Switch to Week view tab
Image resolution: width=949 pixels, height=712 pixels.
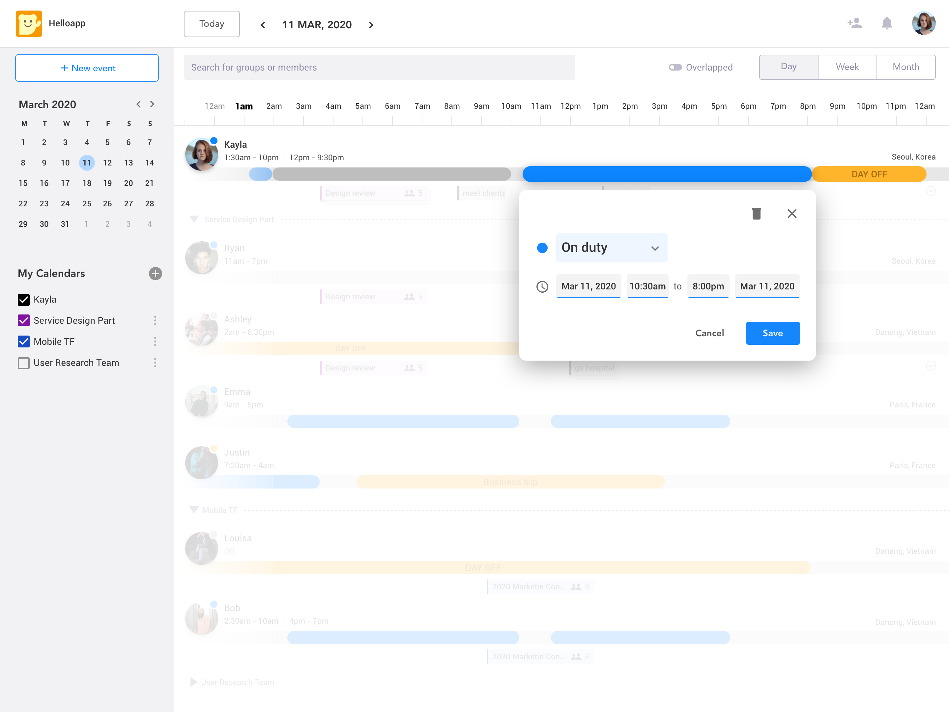click(x=847, y=67)
